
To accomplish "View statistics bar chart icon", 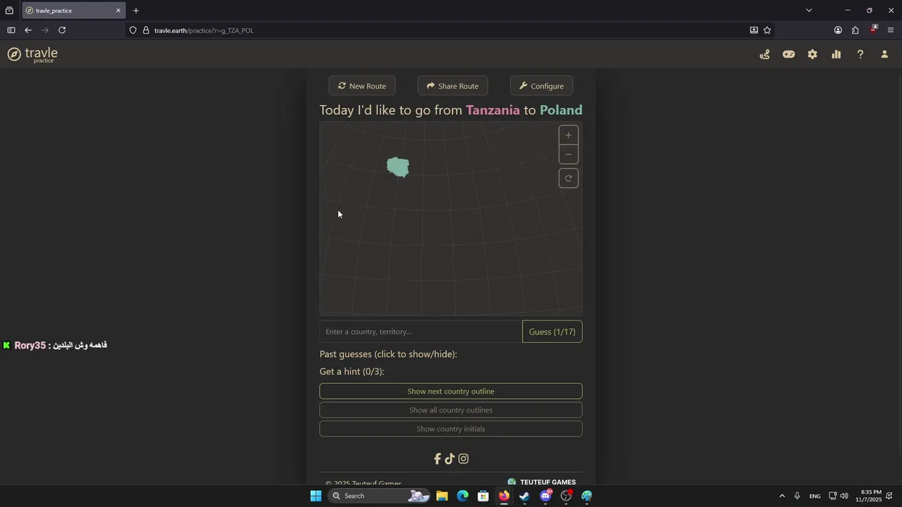I will (836, 54).
